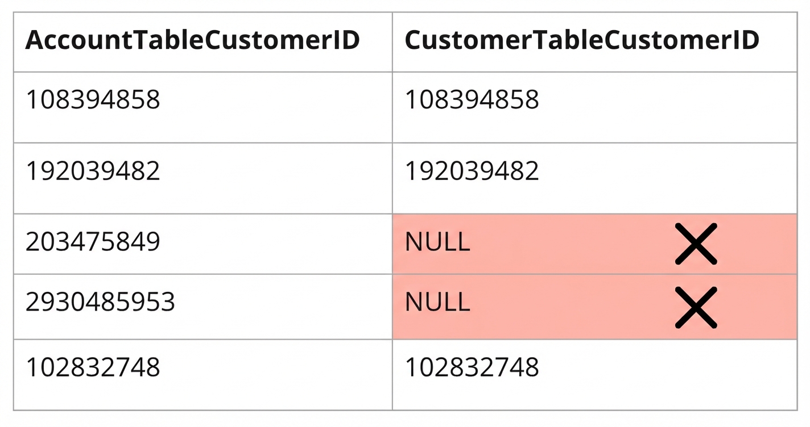Click the 203475849 account ID cell
Viewport: 810px width, 427px height.
pos(93,242)
